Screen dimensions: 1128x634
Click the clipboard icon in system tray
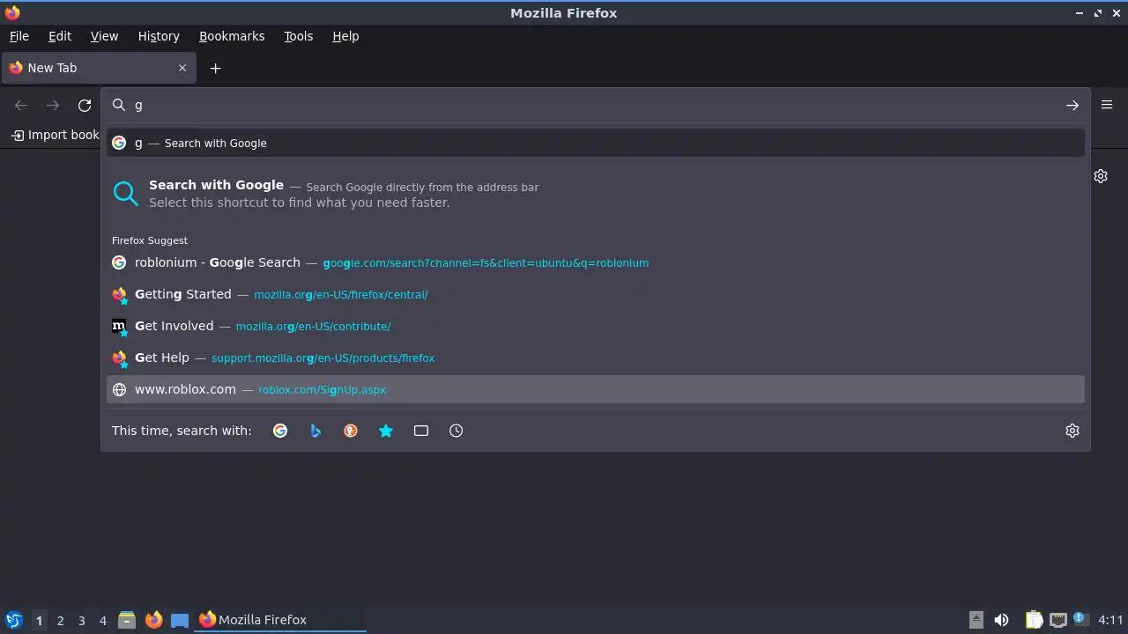point(1034,620)
